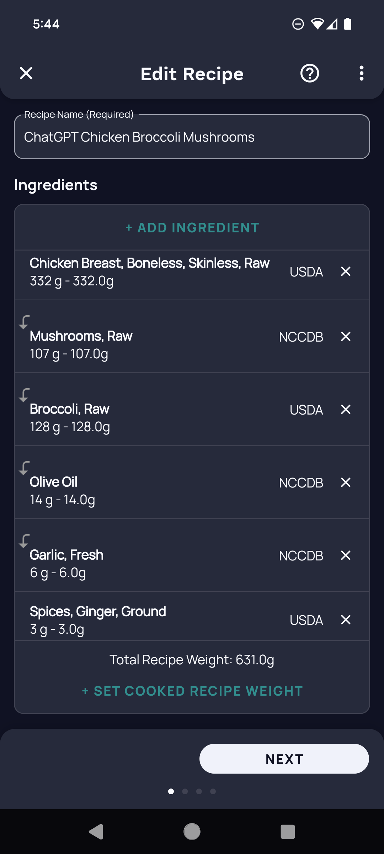The image size is (384, 854).
Task: Tap the Android home circle button
Action: 192,832
